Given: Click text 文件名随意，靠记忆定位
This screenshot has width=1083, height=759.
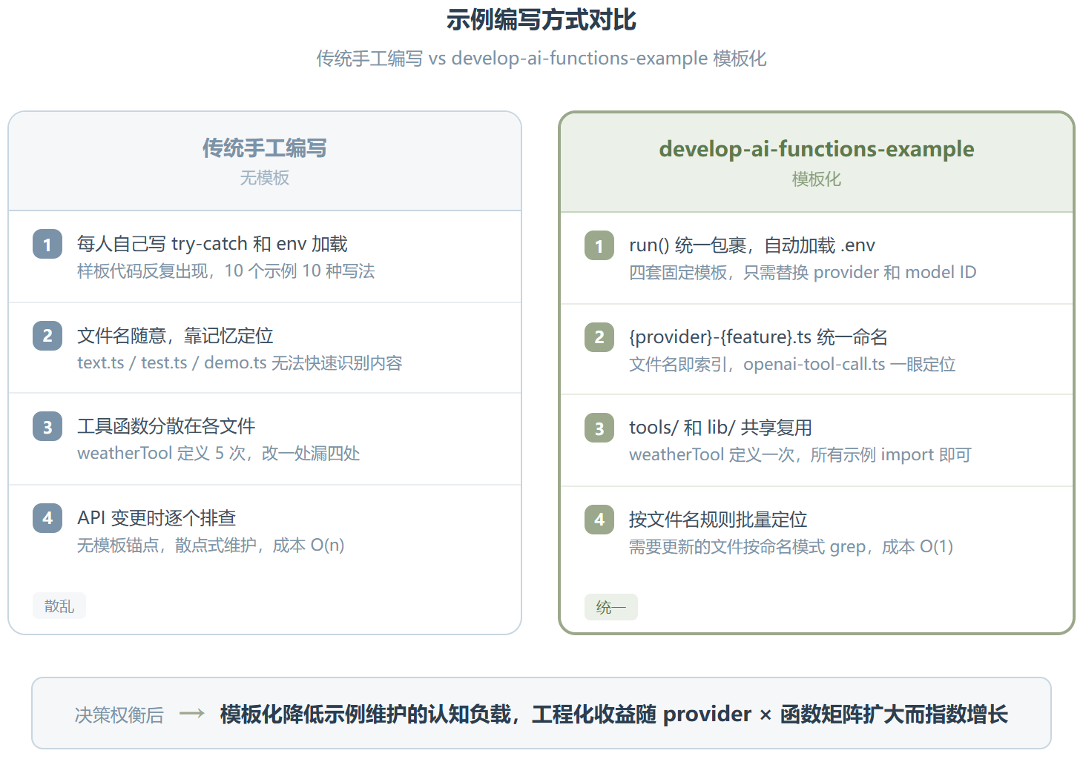Looking at the screenshot, I should (x=175, y=336).
